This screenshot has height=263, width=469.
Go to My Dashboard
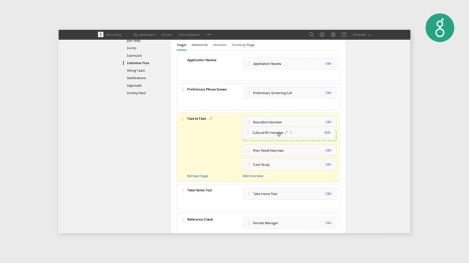[144, 34]
